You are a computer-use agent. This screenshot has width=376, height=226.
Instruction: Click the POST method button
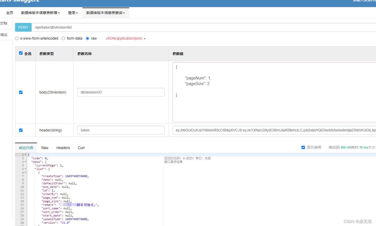pos(23,27)
